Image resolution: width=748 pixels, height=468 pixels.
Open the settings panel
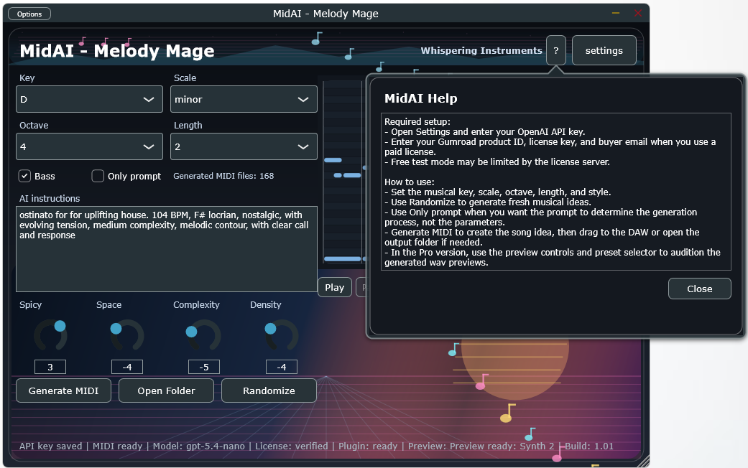coord(604,50)
